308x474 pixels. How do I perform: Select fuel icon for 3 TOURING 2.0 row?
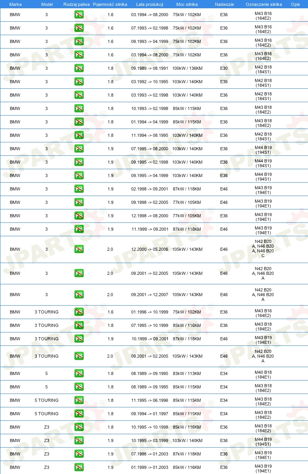[79, 356]
